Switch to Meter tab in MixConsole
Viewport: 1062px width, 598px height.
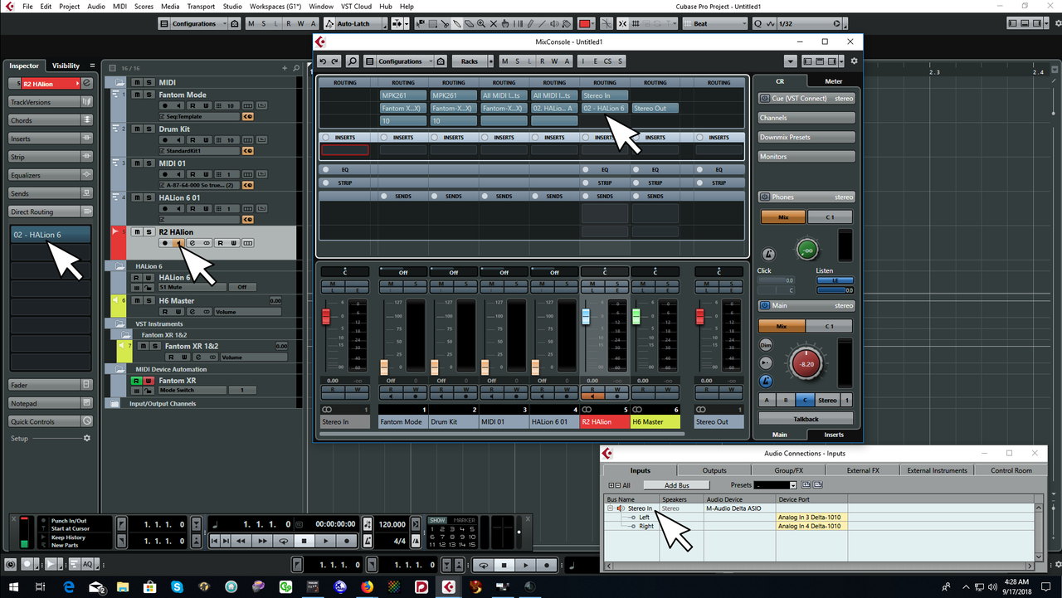[833, 81]
